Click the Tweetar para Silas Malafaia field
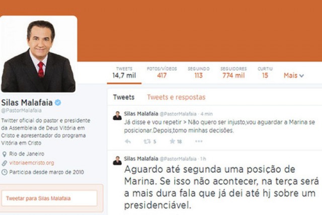This screenshot has width=322, height=215. (x=49, y=198)
